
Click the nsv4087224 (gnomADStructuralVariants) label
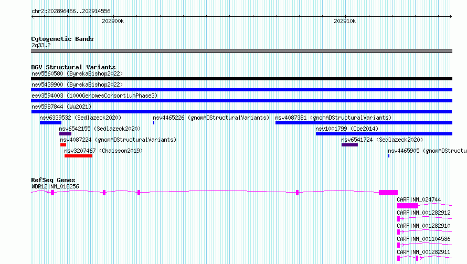[118, 140]
